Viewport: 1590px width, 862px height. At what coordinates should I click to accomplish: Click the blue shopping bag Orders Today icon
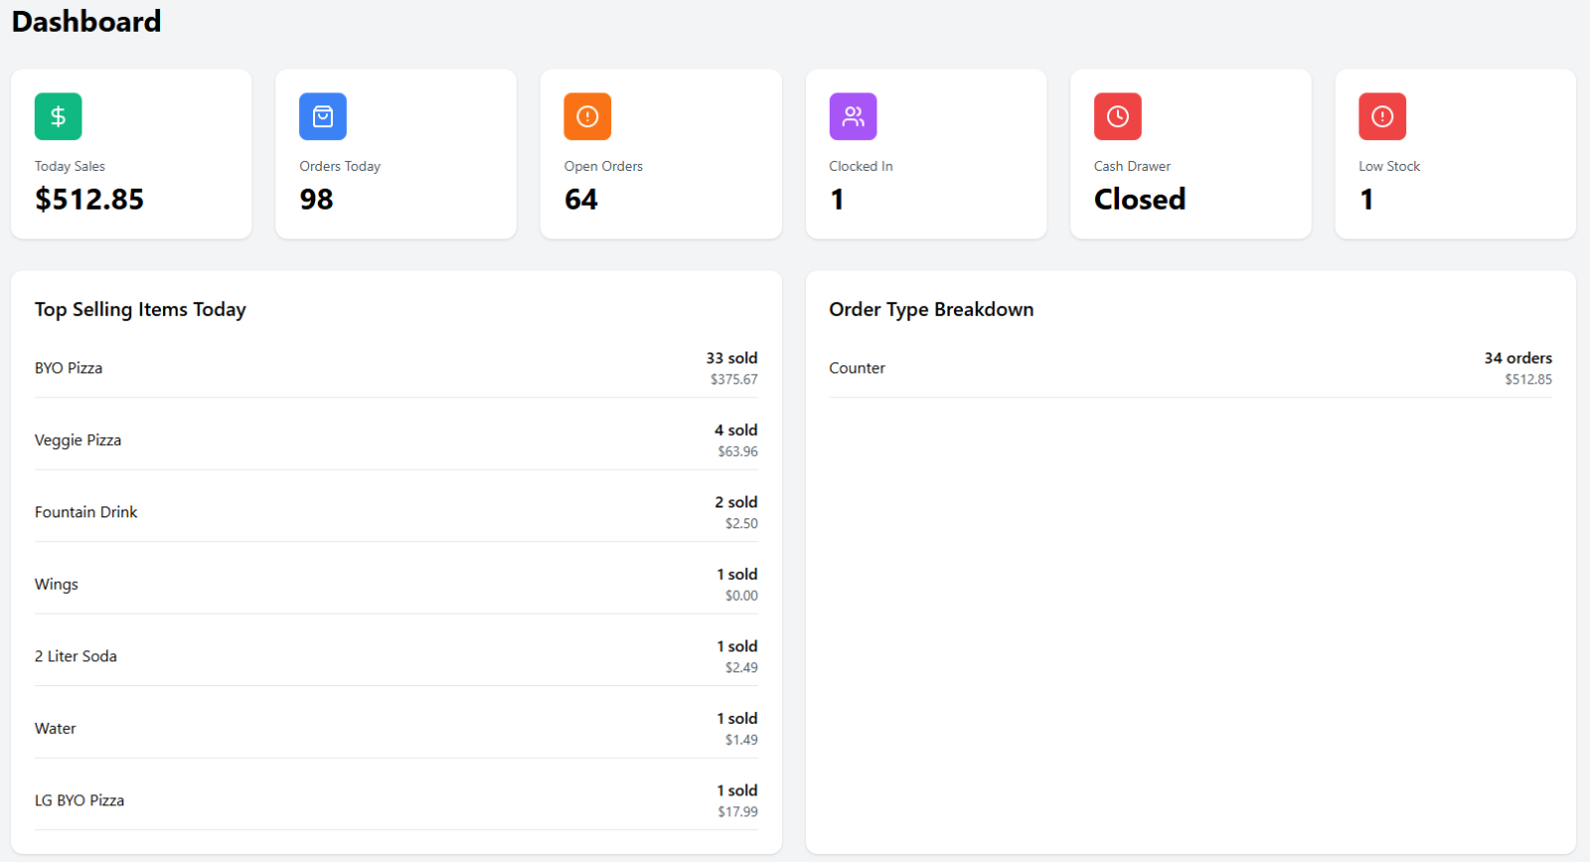323,116
